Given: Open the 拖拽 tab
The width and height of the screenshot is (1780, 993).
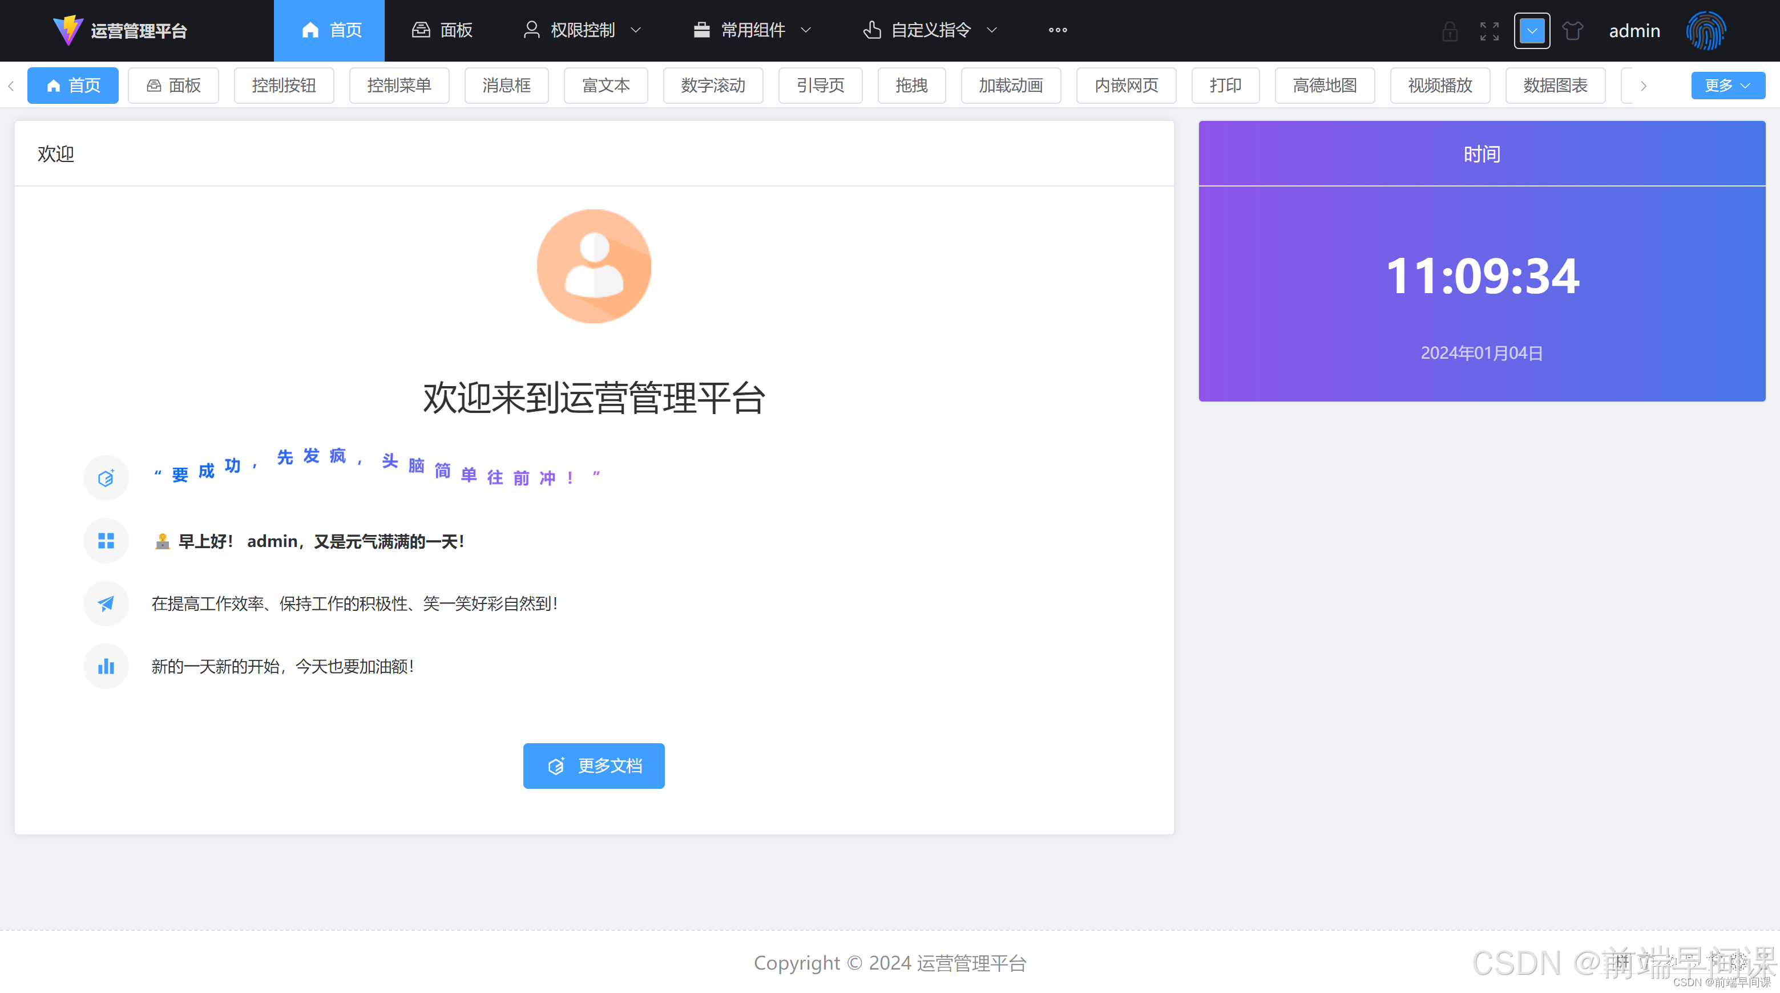Looking at the screenshot, I should click(x=911, y=86).
